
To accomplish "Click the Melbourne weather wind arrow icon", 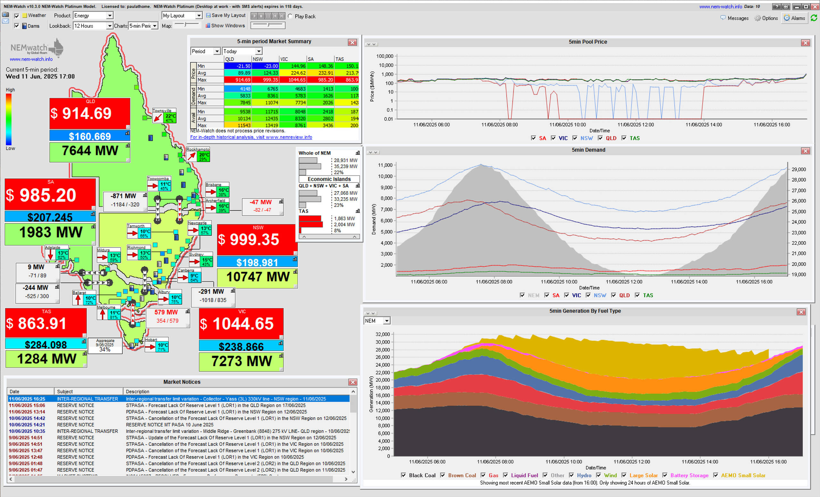I will click(102, 314).
